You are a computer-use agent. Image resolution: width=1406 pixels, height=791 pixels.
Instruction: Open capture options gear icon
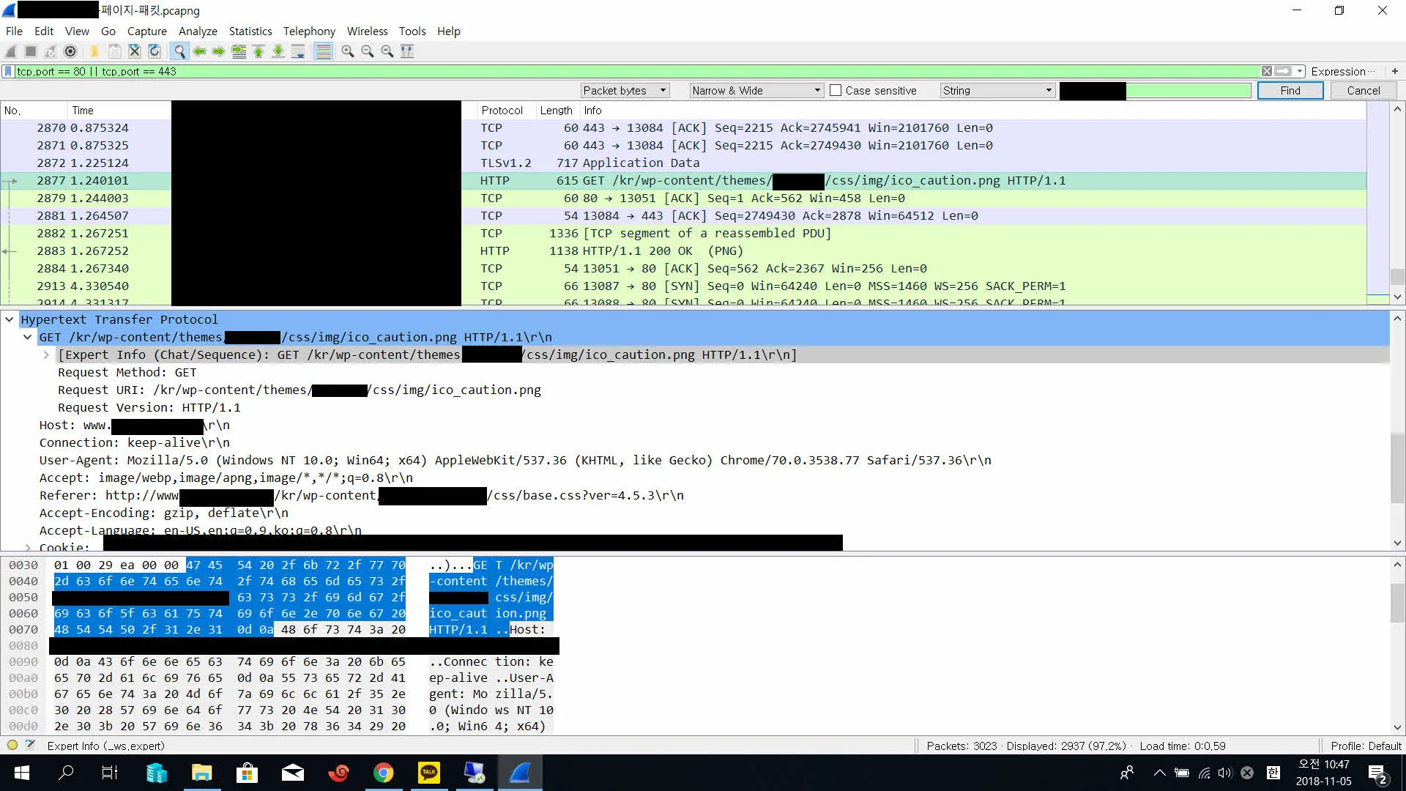coord(70,51)
